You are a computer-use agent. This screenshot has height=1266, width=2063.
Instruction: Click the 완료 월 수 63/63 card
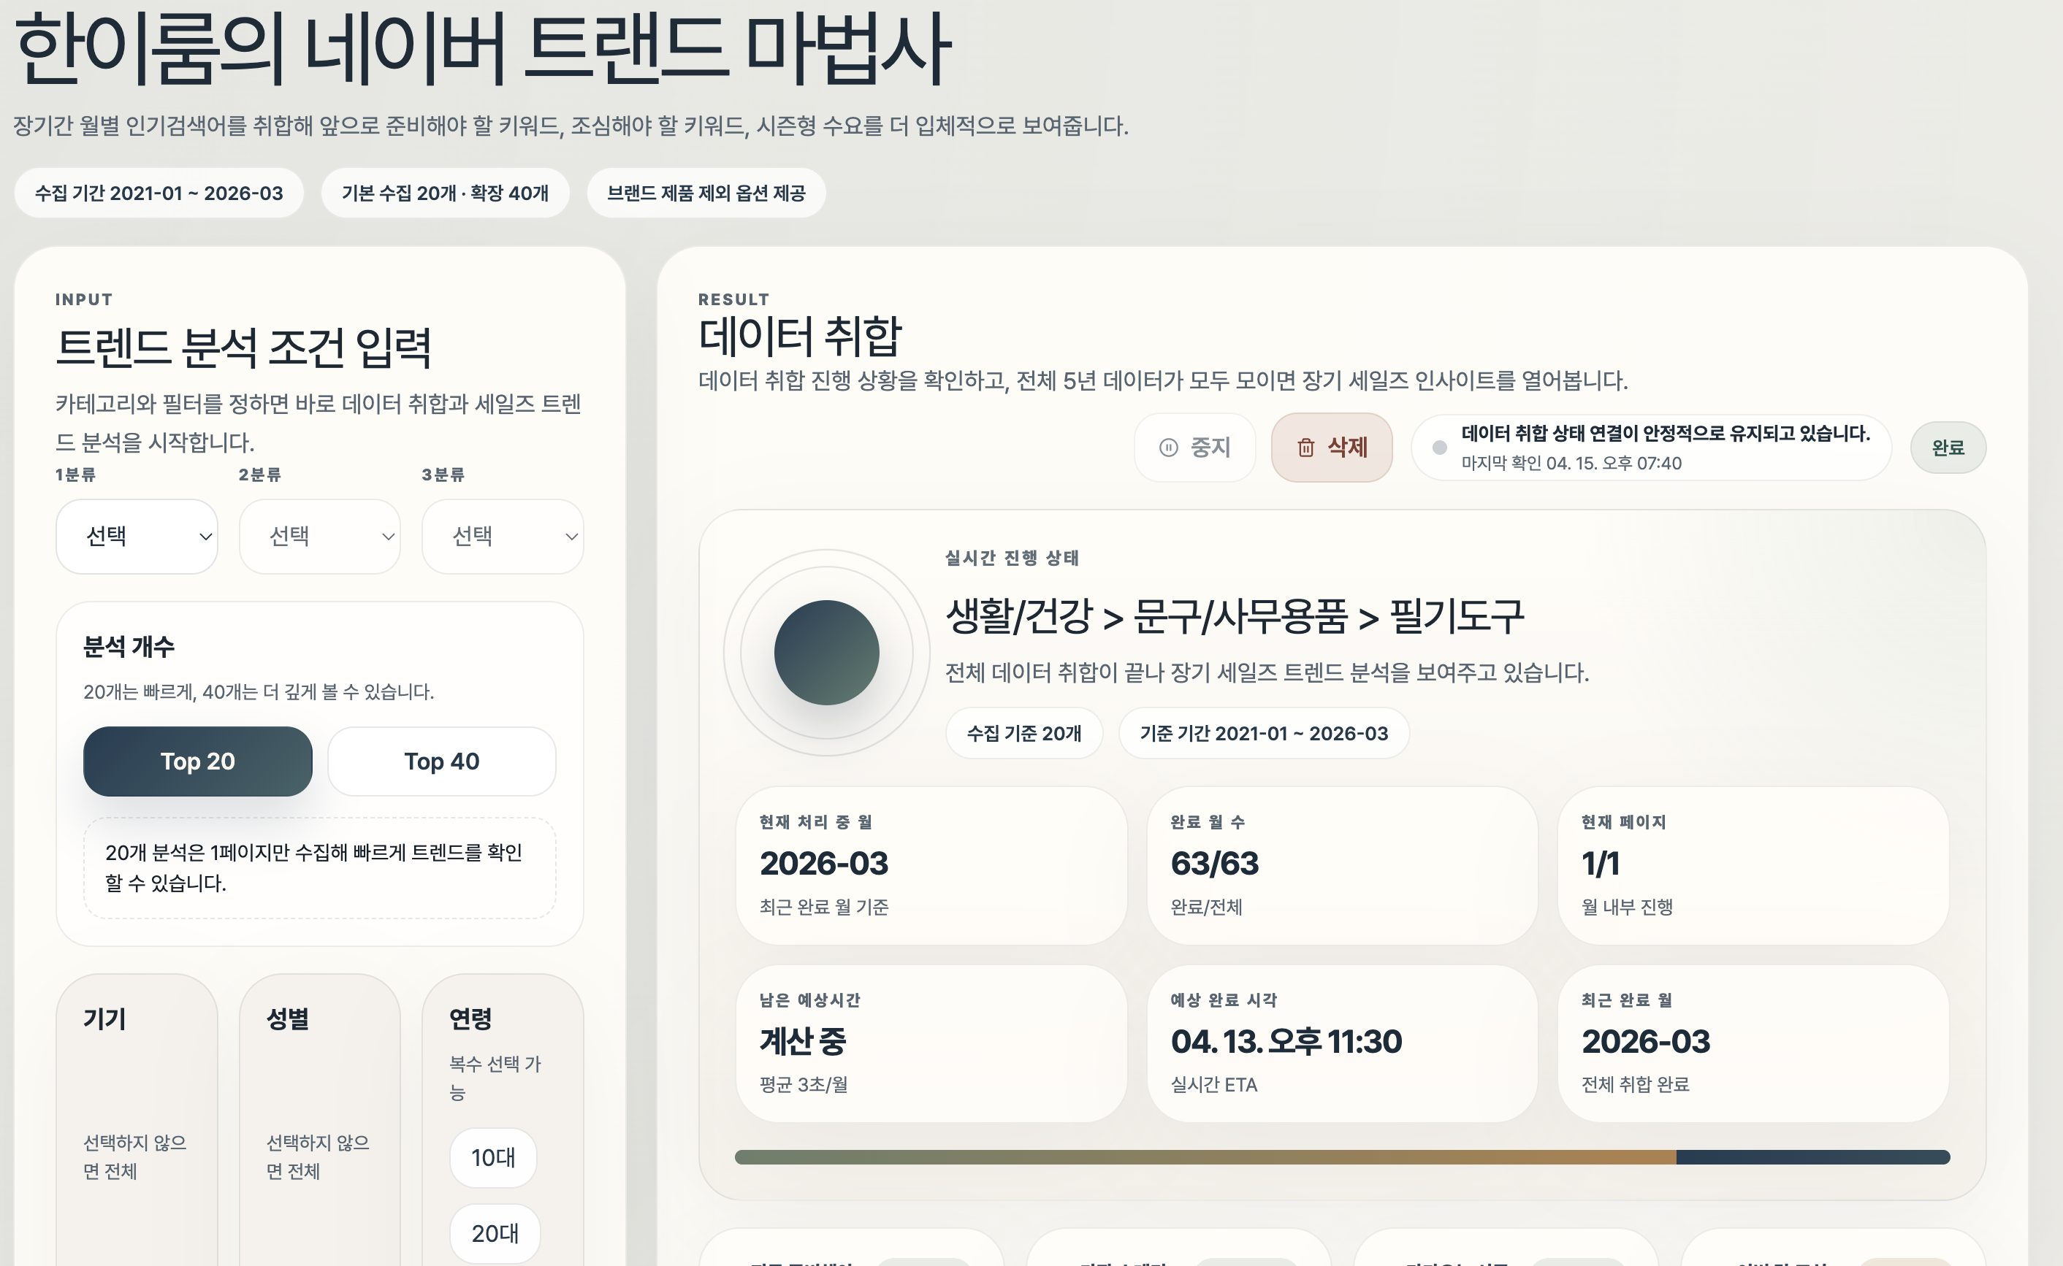point(1343,866)
